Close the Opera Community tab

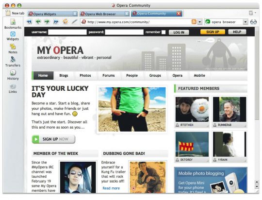[x=179, y=14]
